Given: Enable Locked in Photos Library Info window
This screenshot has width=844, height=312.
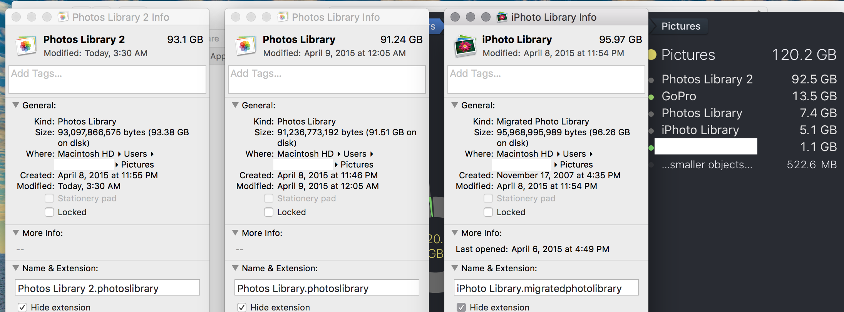Looking at the screenshot, I should (x=269, y=212).
